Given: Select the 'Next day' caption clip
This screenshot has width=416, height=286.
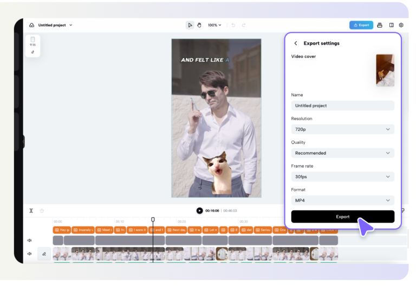Looking at the screenshot, I should tap(177, 230).
